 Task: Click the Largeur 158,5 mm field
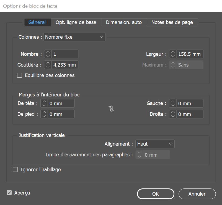(190, 54)
